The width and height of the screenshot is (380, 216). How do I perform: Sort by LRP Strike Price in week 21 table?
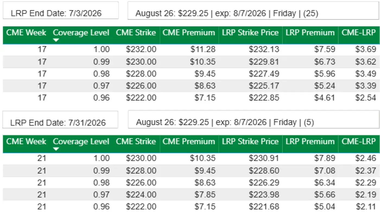point(250,142)
